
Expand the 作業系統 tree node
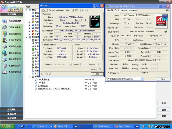coord(29,22)
